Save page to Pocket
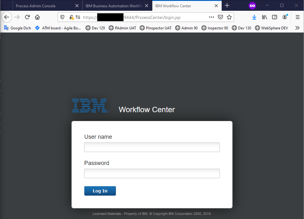 pyautogui.click(x=220, y=17)
